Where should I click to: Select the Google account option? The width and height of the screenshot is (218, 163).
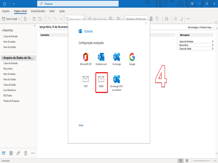point(132,59)
